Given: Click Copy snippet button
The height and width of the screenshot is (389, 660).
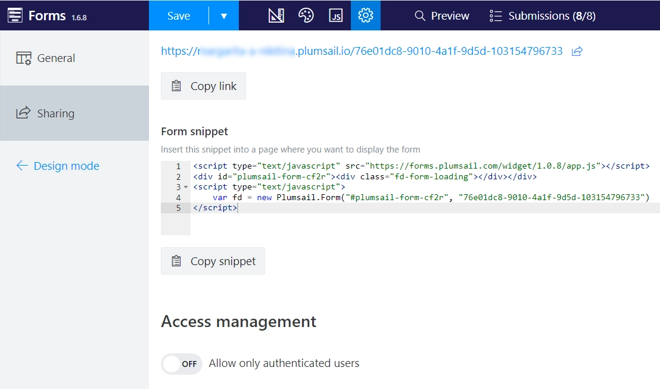Looking at the screenshot, I should pyautogui.click(x=213, y=261).
